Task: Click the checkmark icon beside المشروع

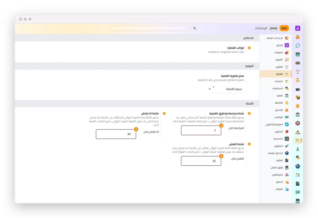Action: coord(287,146)
